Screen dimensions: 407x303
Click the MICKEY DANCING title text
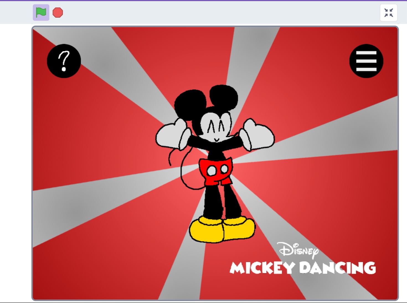[303, 268]
